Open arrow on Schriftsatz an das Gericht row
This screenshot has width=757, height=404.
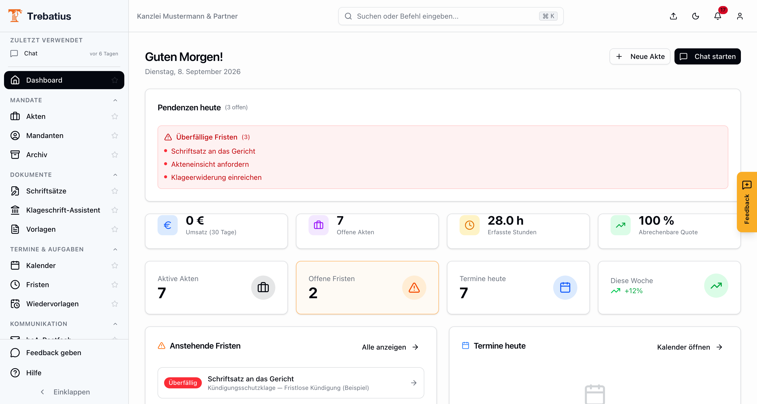pyautogui.click(x=413, y=383)
